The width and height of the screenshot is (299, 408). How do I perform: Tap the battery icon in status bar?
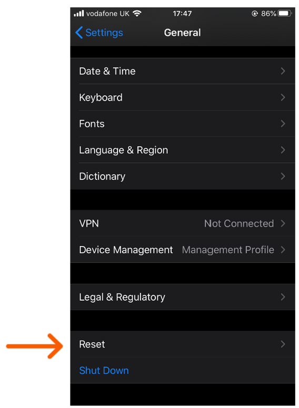coord(285,13)
